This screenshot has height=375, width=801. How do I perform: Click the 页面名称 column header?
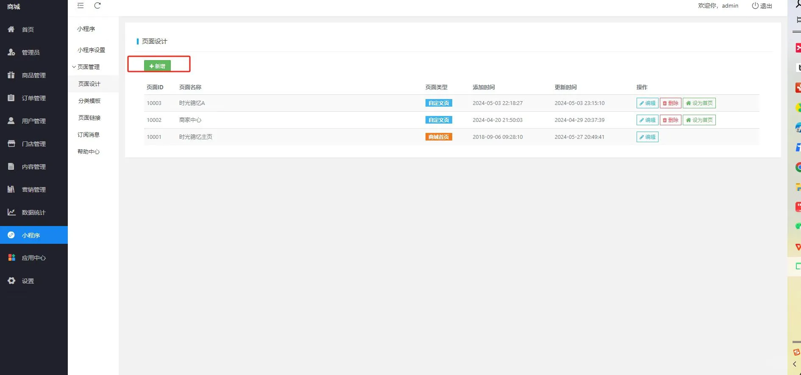190,87
